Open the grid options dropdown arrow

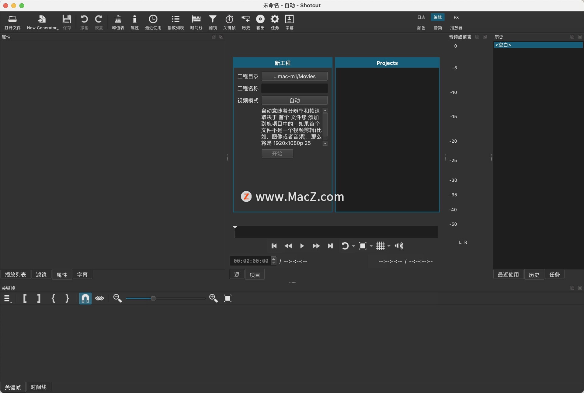[389, 246]
